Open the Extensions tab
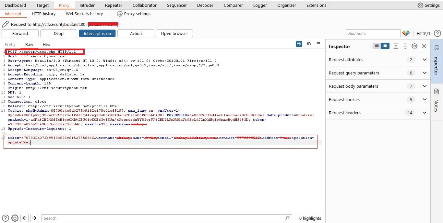 click(316, 5)
